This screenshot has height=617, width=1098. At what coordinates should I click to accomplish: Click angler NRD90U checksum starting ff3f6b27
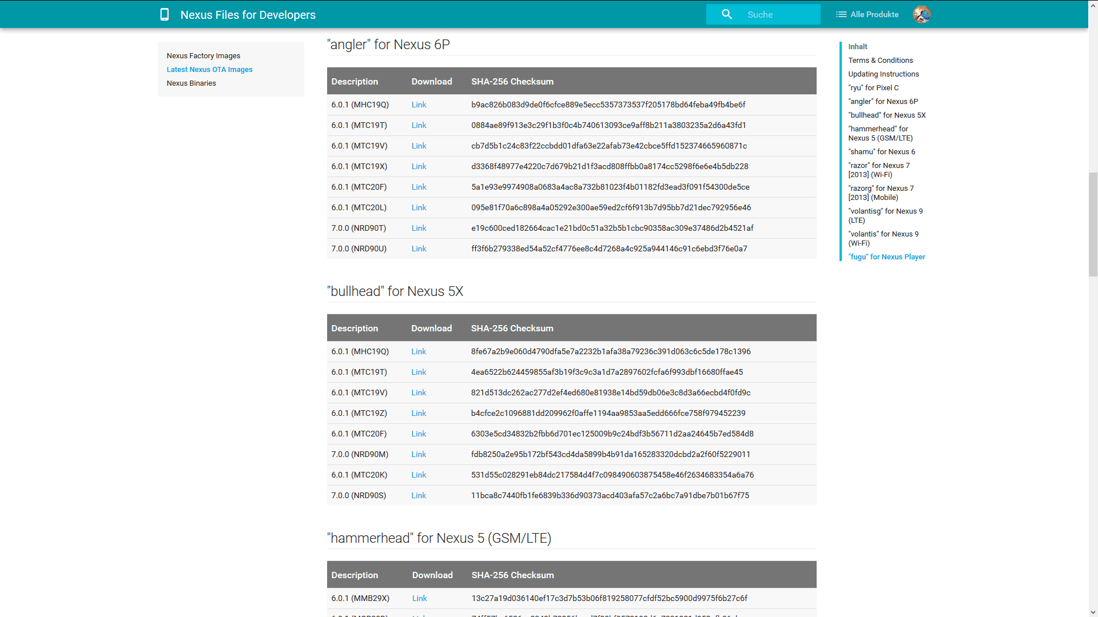[x=609, y=249]
